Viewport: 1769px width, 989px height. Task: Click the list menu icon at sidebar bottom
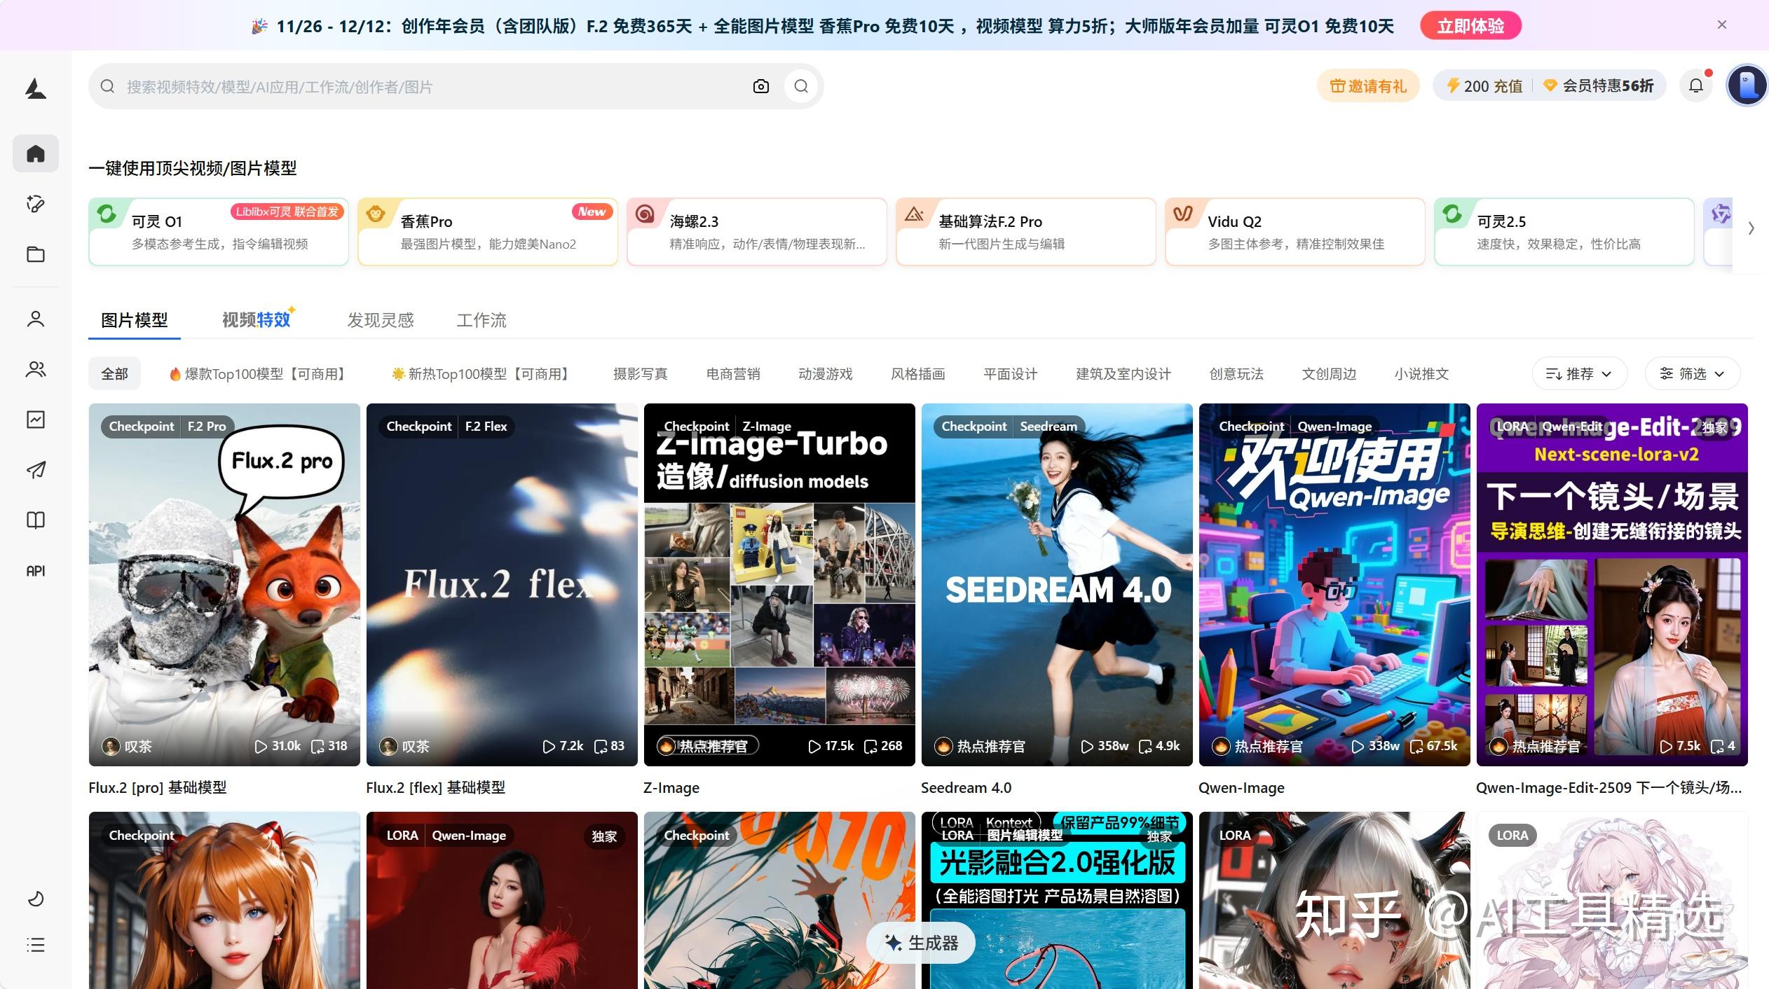pyautogui.click(x=36, y=945)
